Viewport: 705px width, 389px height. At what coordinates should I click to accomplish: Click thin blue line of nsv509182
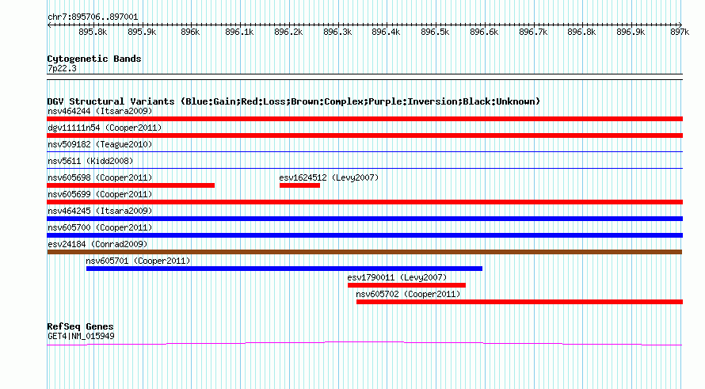(x=364, y=151)
